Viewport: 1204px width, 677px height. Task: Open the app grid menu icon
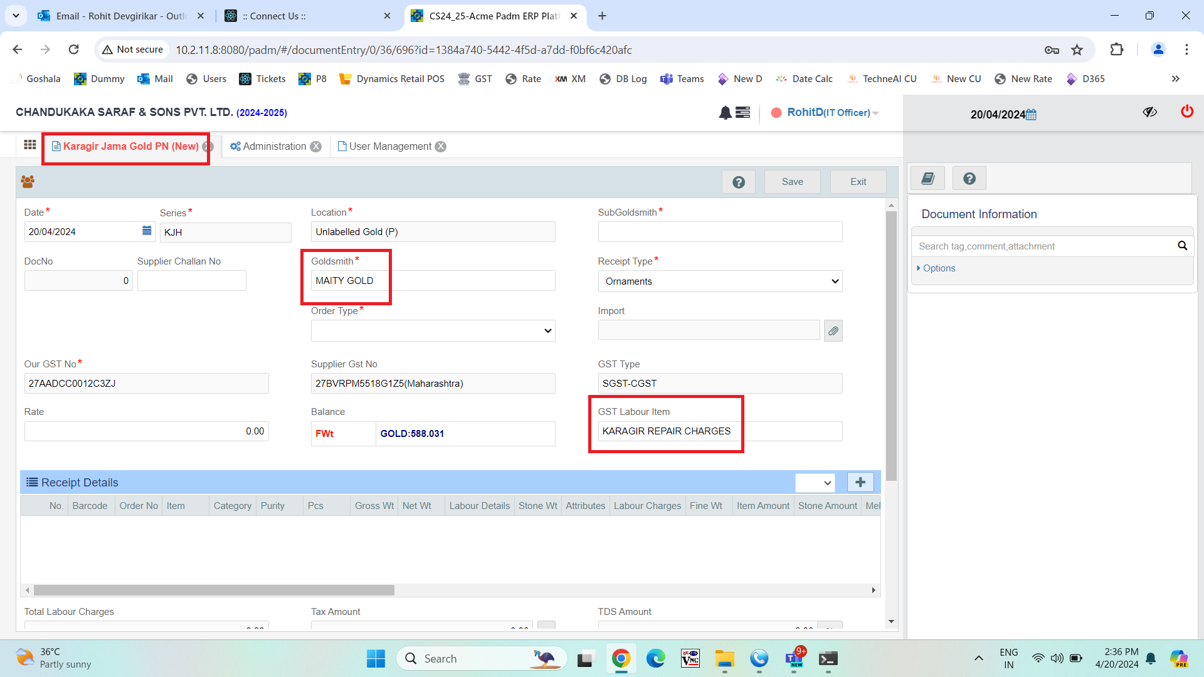click(29, 145)
